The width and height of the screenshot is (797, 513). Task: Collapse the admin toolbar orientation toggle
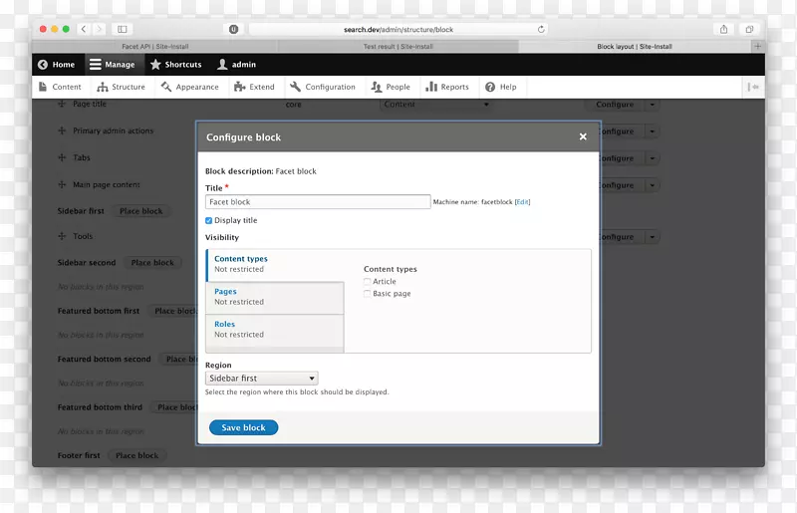click(x=753, y=88)
